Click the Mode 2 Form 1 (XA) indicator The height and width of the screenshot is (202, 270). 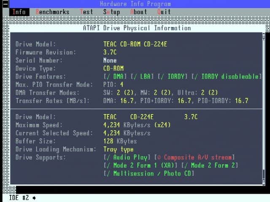140,165
